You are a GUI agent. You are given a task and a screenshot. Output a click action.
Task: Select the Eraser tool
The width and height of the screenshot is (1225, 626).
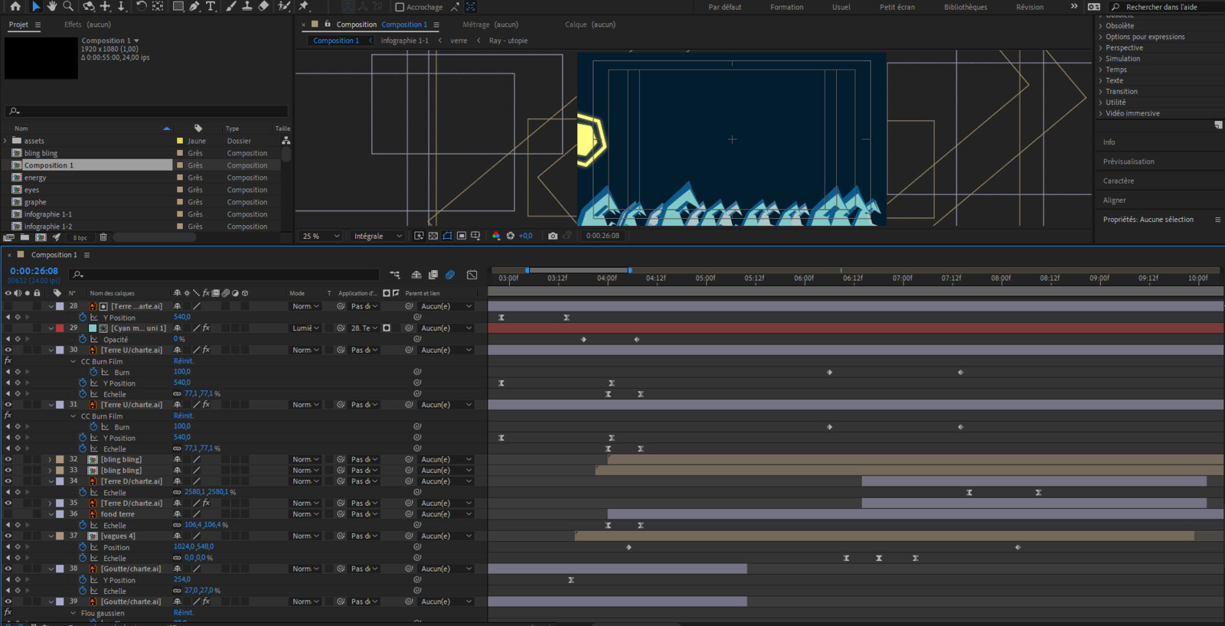263,6
